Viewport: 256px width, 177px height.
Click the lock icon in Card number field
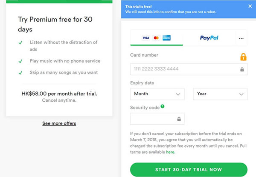(242, 69)
